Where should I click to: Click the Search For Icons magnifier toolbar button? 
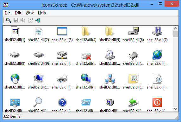coord(9,20)
